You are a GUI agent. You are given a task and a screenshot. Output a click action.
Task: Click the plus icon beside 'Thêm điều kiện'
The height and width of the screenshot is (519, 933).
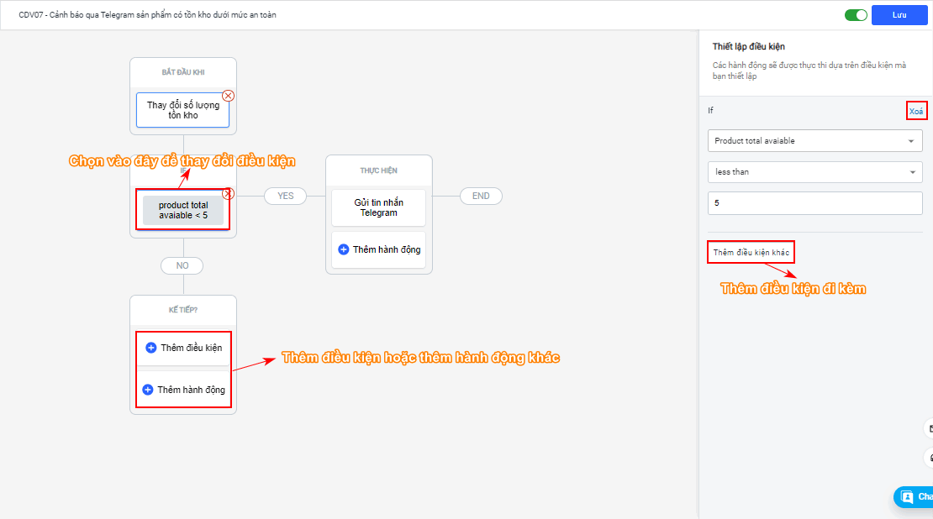pyautogui.click(x=151, y=347)
